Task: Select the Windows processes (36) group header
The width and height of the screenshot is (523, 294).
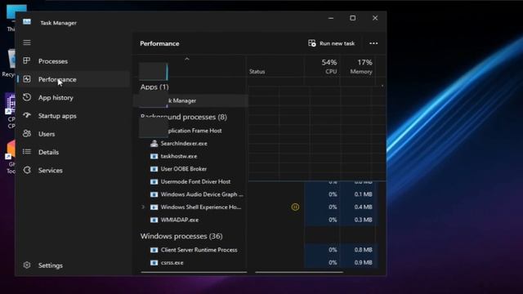Action: coord(181,236)
